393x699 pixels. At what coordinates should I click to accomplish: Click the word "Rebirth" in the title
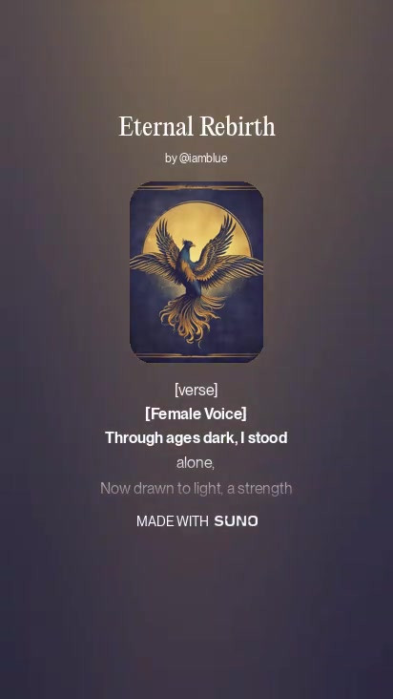point(237,127)
